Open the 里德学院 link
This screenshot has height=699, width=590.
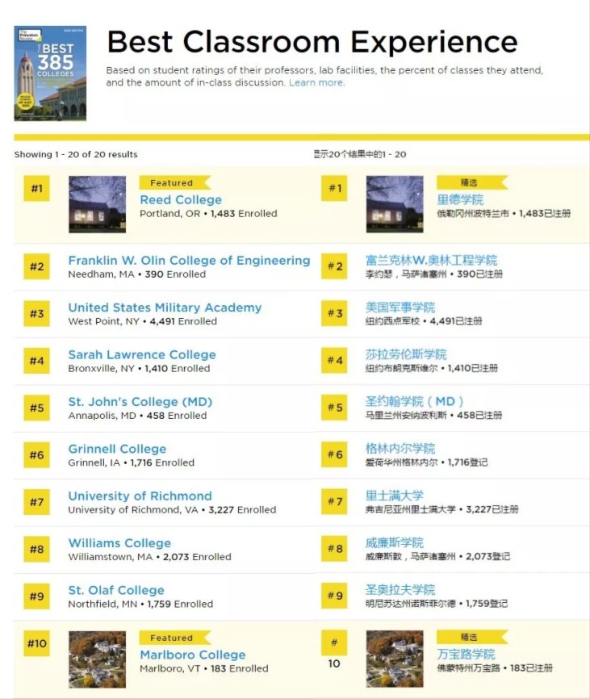coord(460,199)
